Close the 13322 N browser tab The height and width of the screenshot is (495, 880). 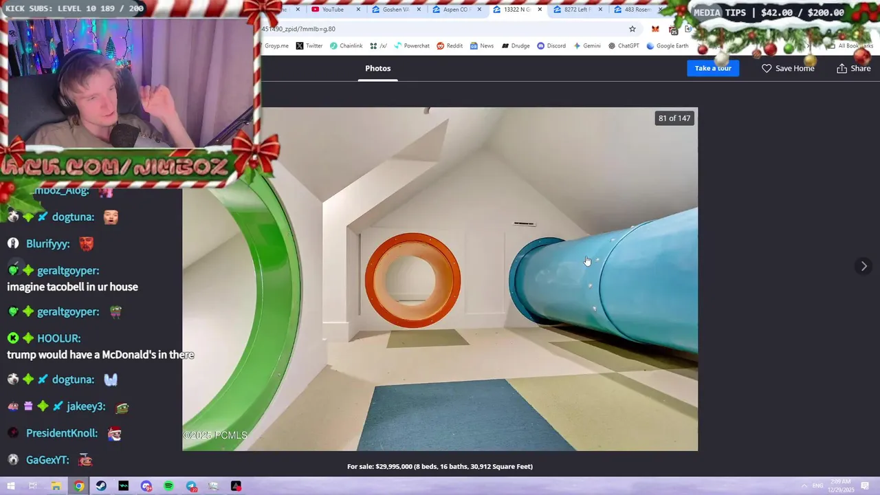tap(540, 10)
